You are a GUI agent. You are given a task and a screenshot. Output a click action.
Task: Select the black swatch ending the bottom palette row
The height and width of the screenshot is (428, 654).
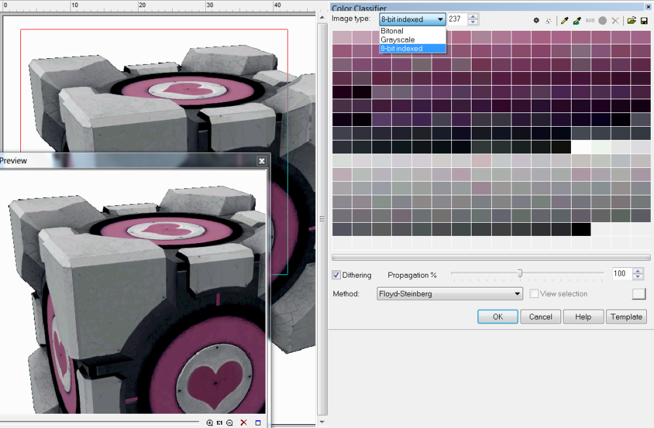click(581, 229)
